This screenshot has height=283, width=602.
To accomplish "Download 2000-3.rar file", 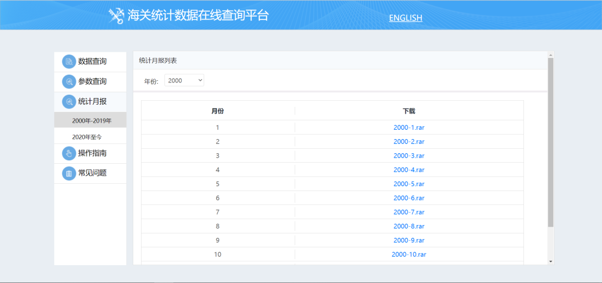I will point(409,155).
